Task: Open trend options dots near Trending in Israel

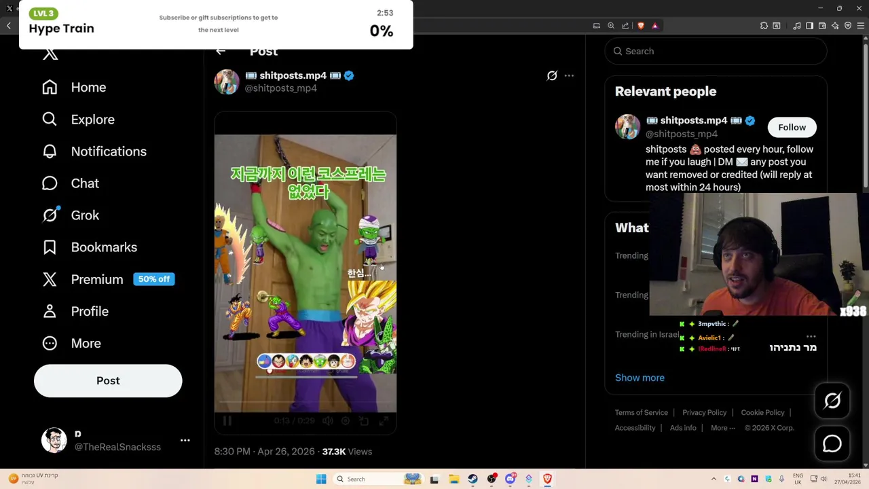Action: pos(811,336)
